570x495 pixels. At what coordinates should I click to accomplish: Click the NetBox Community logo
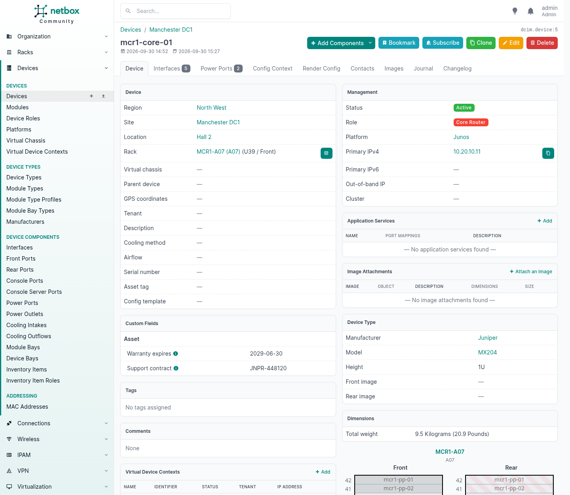pyautogui.click(x=57, y=14)
